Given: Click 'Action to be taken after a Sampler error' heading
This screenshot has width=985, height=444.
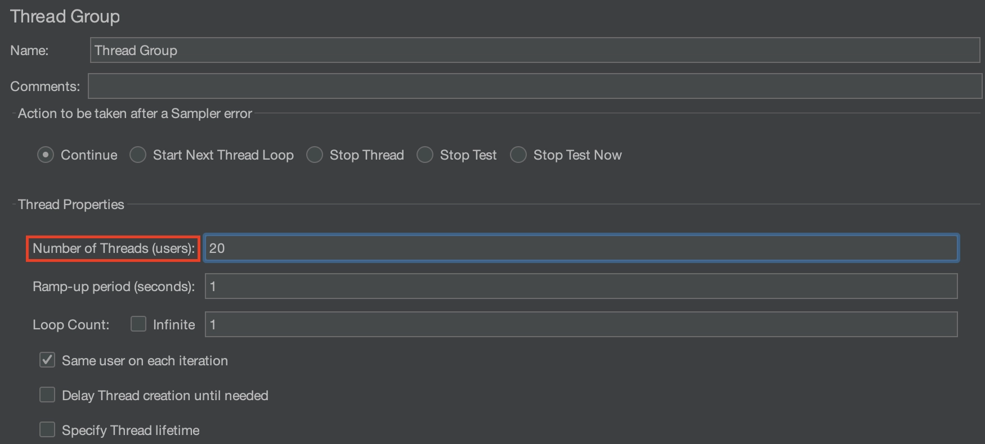Looking at the screenshot, I should point(135,114).
